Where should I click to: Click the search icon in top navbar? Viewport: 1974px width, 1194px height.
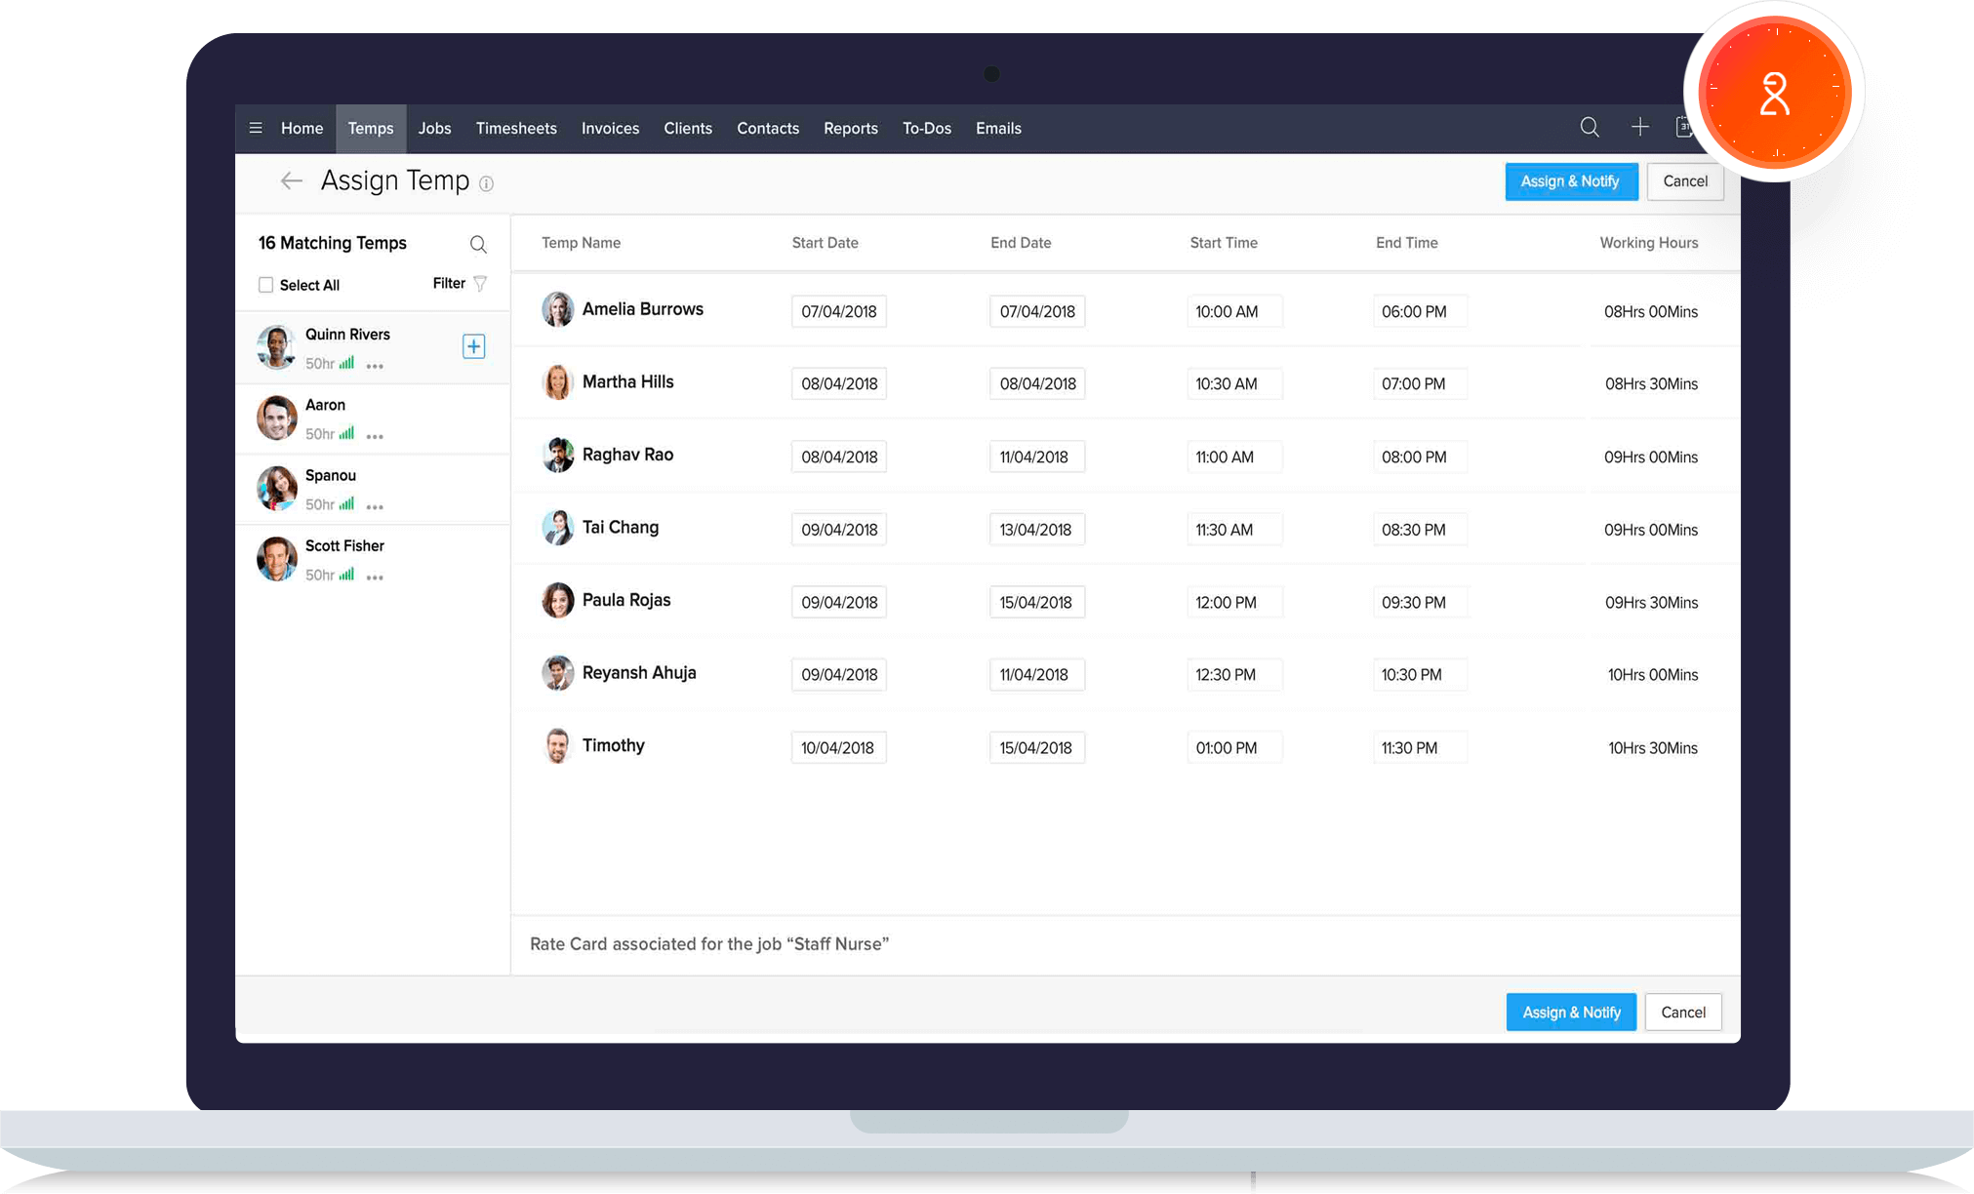[x=1589, y=127]
